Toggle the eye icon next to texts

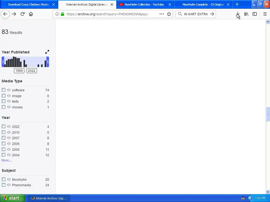(x=9, y=101)
